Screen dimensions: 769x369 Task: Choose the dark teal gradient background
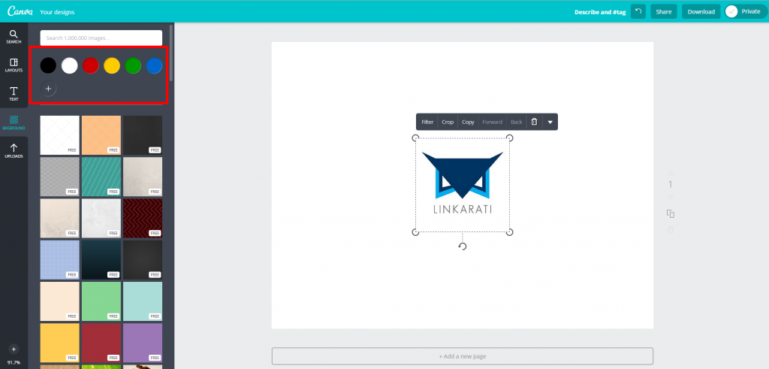(101, 259)
